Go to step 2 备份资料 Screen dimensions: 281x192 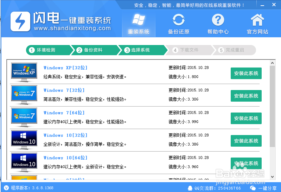(95, 50)
